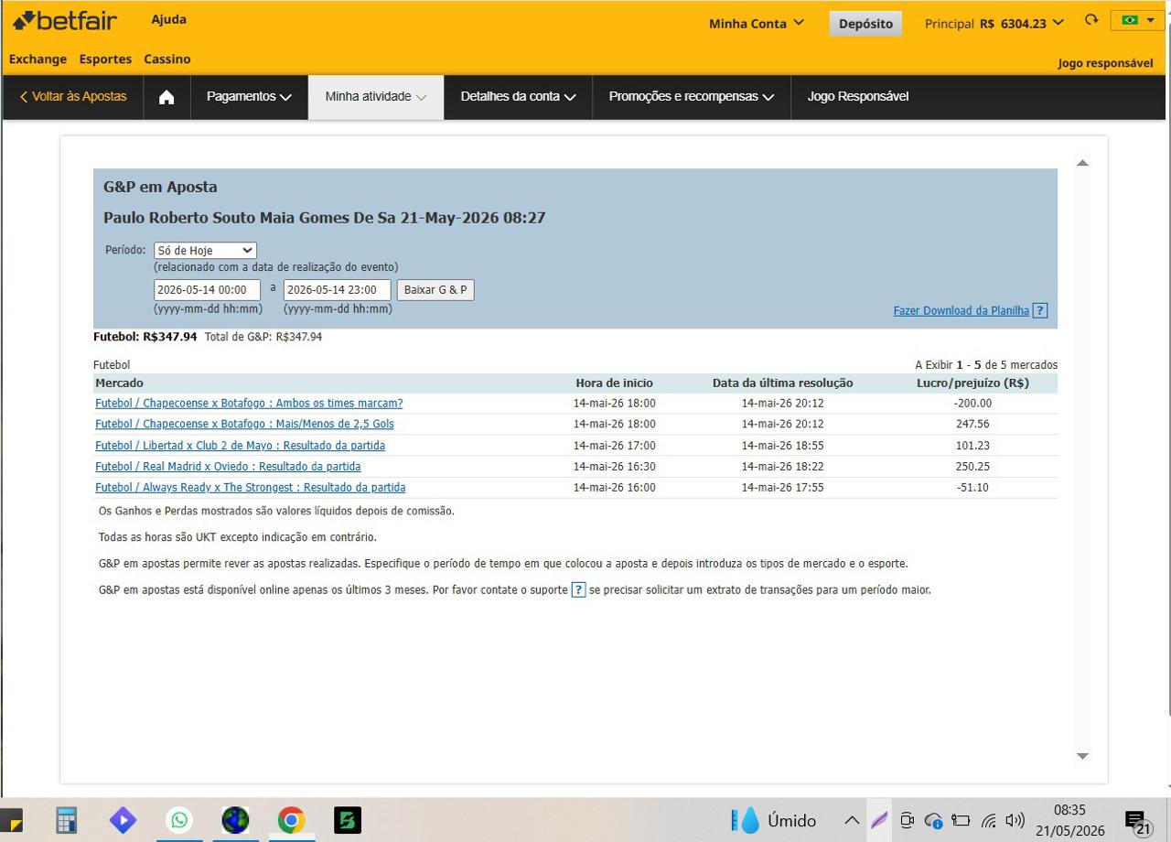This screenshot has width=1171, height=842.
Task: Click the Baixar G & P button
Action: pyautogui.click(x=435, y=290)
